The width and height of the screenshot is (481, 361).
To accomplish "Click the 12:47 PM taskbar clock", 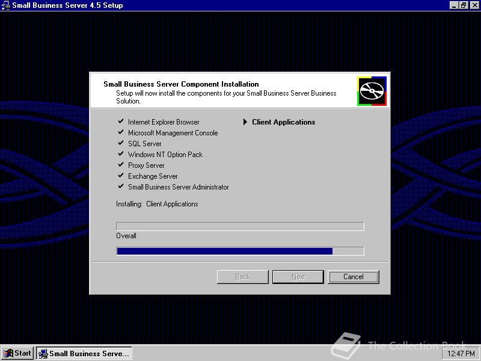I will (461, 354).
